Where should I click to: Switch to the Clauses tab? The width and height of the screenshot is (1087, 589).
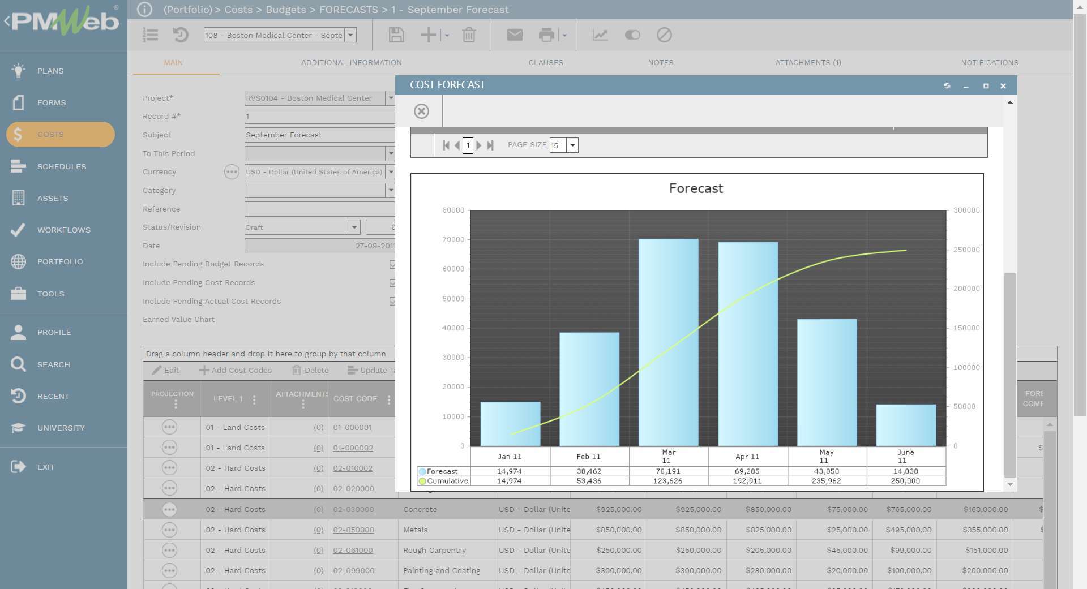point(546,63)
